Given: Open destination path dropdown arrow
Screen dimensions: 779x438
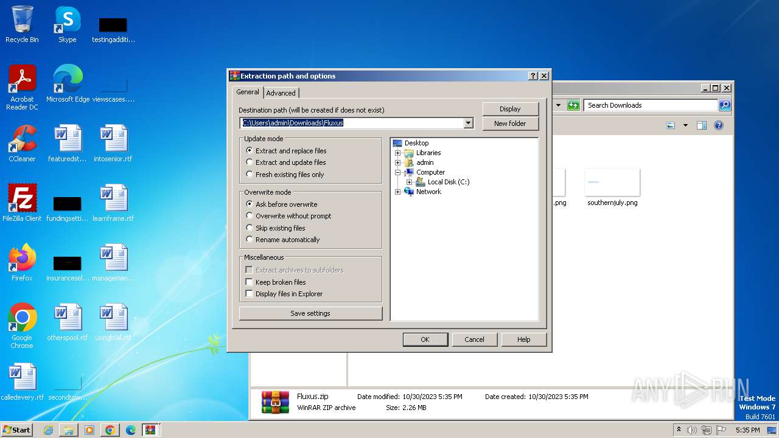Looking at the screenshot, I should point(468,123).
